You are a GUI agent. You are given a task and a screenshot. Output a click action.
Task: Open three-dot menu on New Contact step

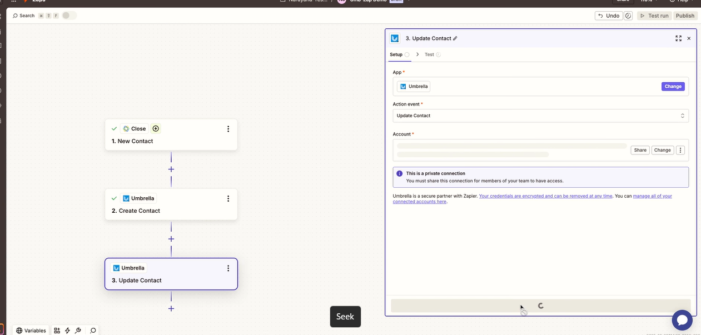point(228,129)
